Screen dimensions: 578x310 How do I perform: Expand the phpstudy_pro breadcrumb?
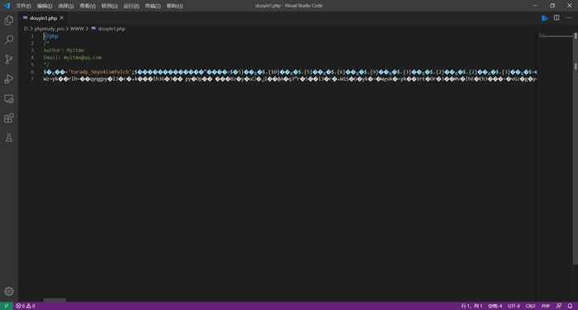coord(49,29)
